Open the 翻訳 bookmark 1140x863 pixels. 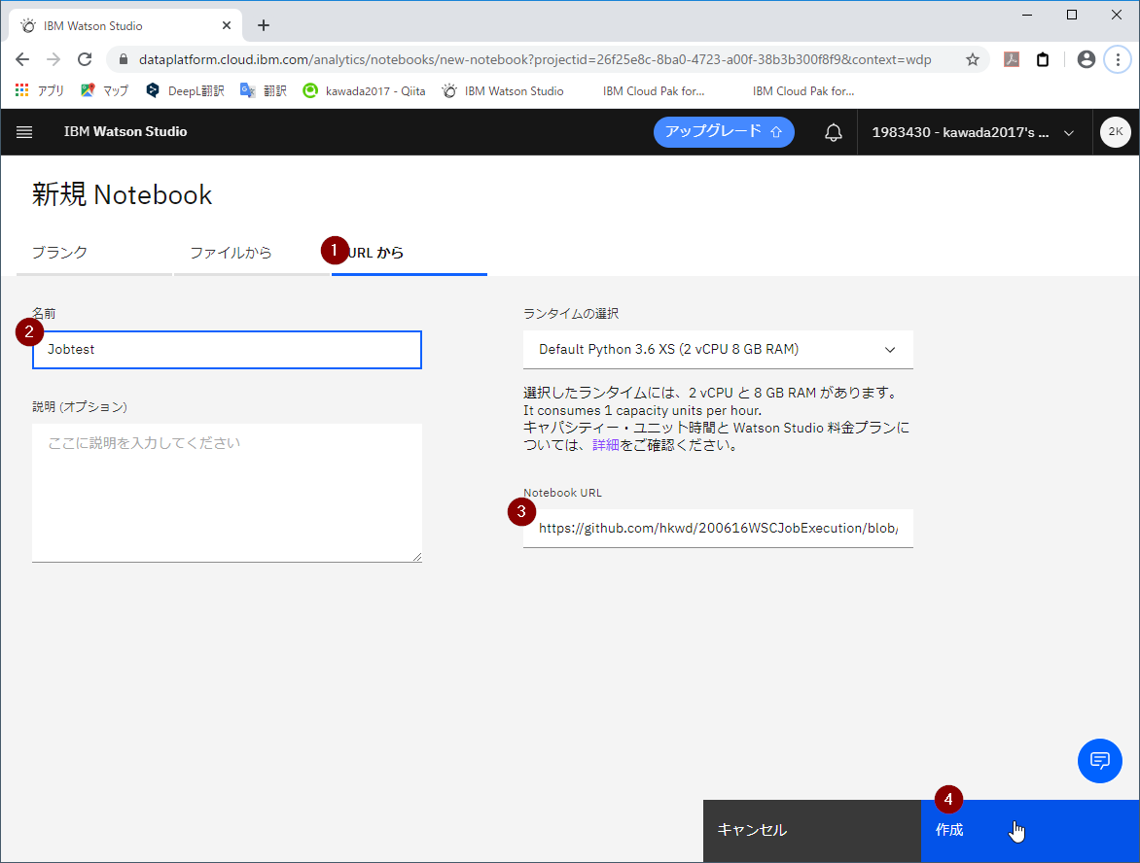click(264, 90)
